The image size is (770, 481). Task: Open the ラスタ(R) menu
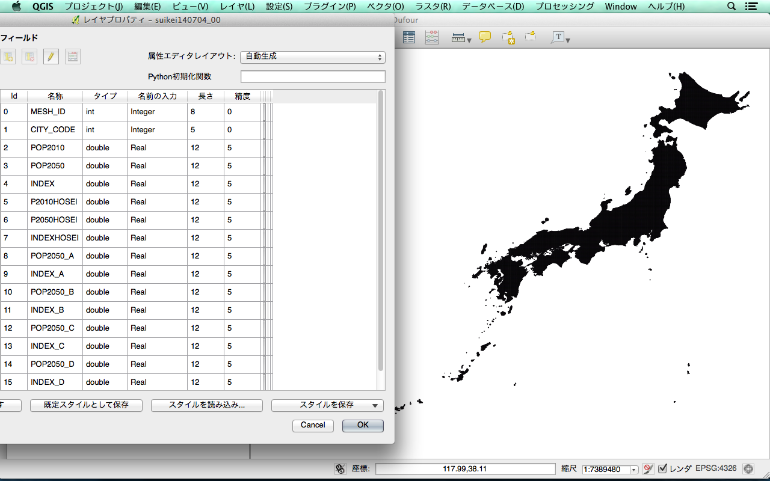pyautogui.click(x=431, y=7)
